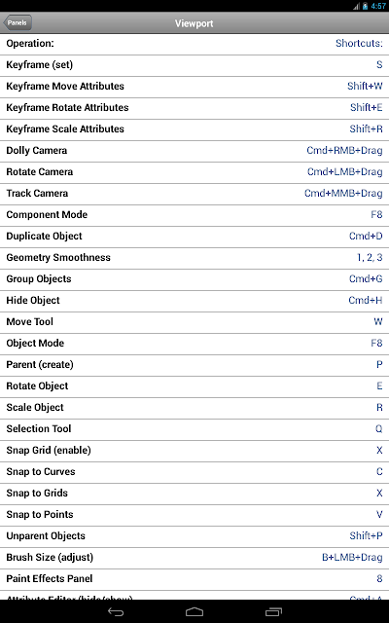Tap the Android home navigation icon

coord(194,612)
